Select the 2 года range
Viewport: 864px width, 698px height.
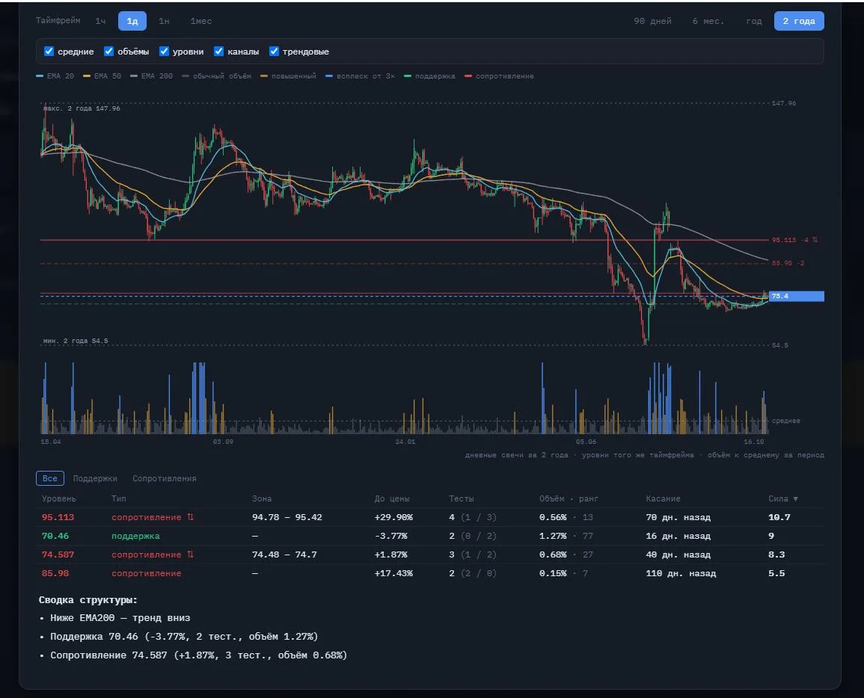coord(799,21)
